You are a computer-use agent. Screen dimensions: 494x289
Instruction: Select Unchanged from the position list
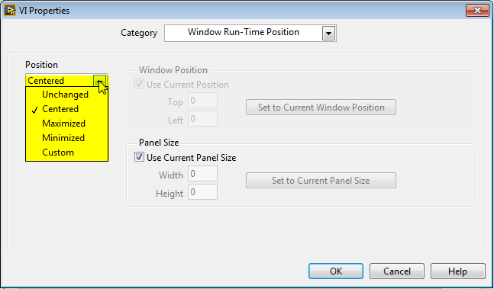[66, 95]
